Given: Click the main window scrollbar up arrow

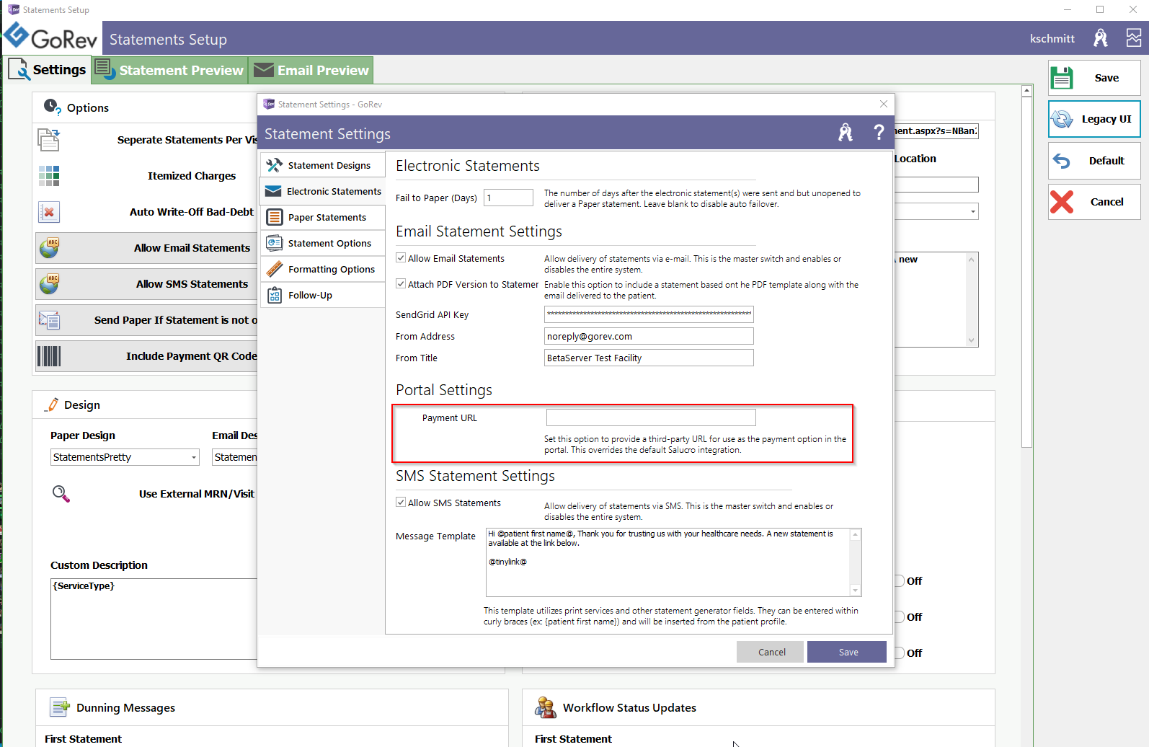Looking at the screenshot, I should pos(1026,91).
